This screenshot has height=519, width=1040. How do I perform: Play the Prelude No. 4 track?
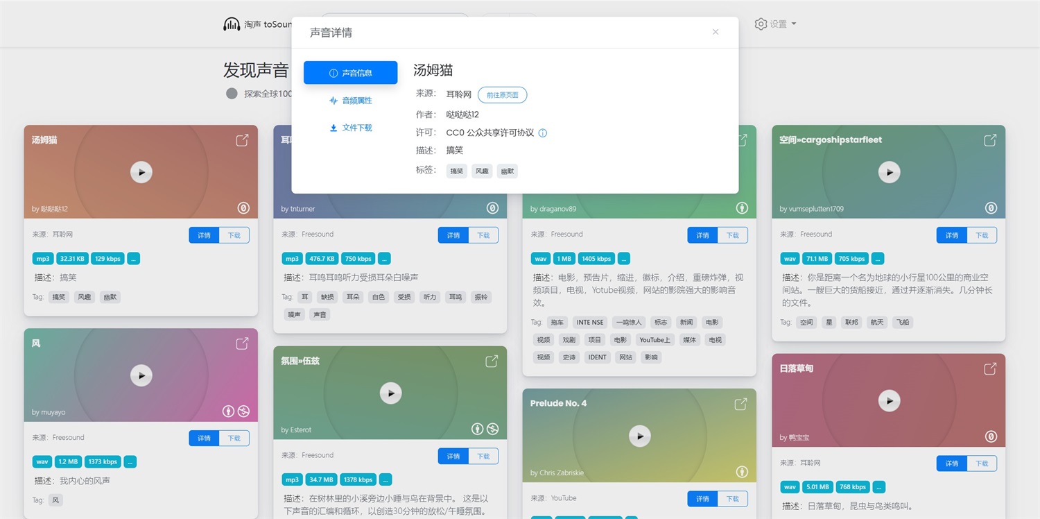point(640,436)
